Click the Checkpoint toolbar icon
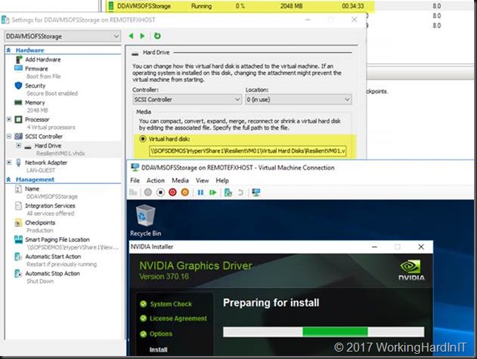The width and height of the screenshot is (477, 359). (x=228, y=192)
